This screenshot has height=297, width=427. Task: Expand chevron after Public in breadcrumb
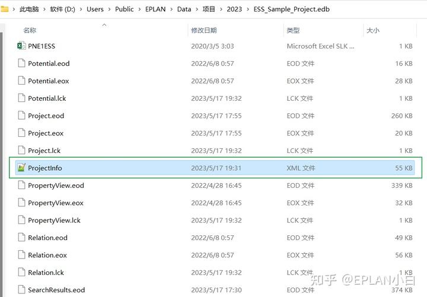pos(139,9)
